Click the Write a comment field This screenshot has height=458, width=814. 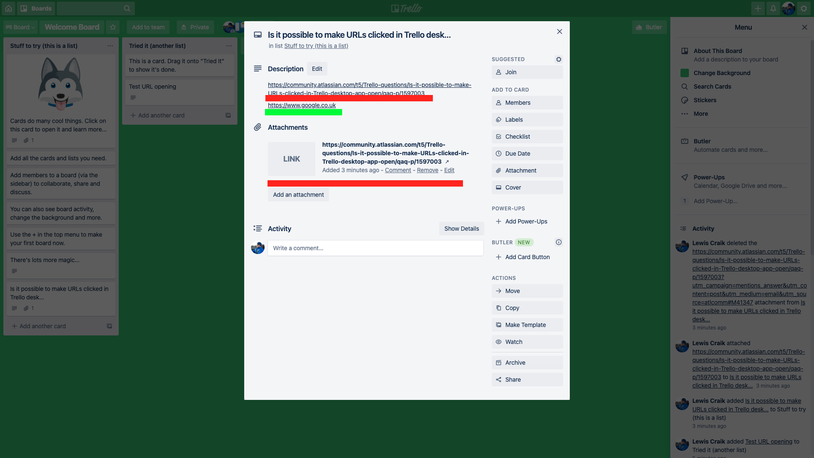376,248
